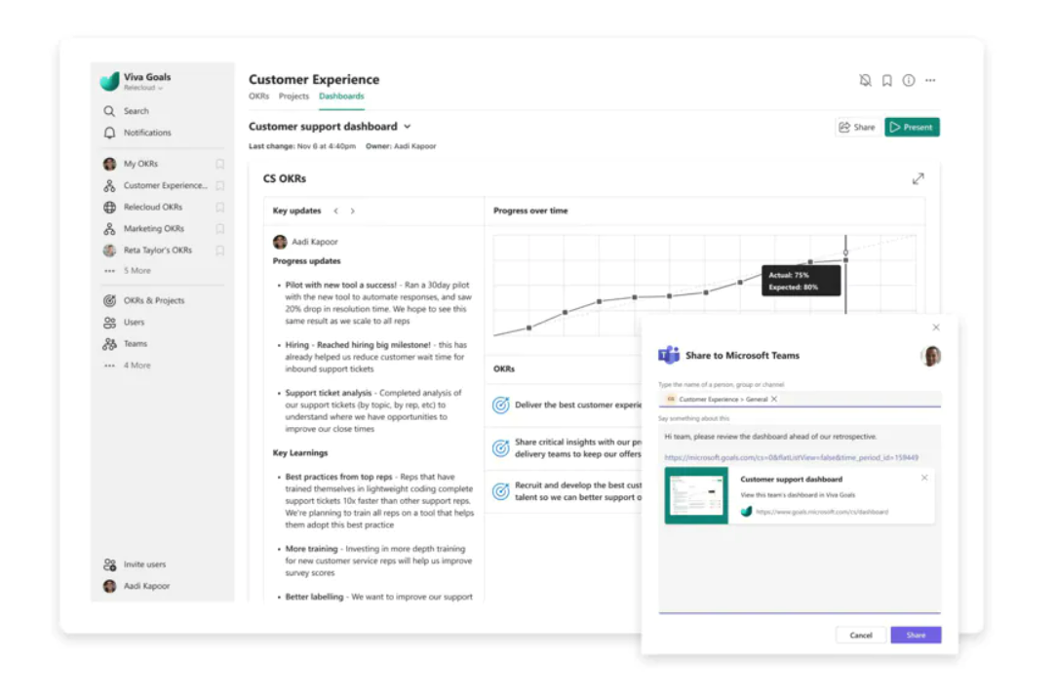Select the 'Key Learnings' heading

(300, 452)
